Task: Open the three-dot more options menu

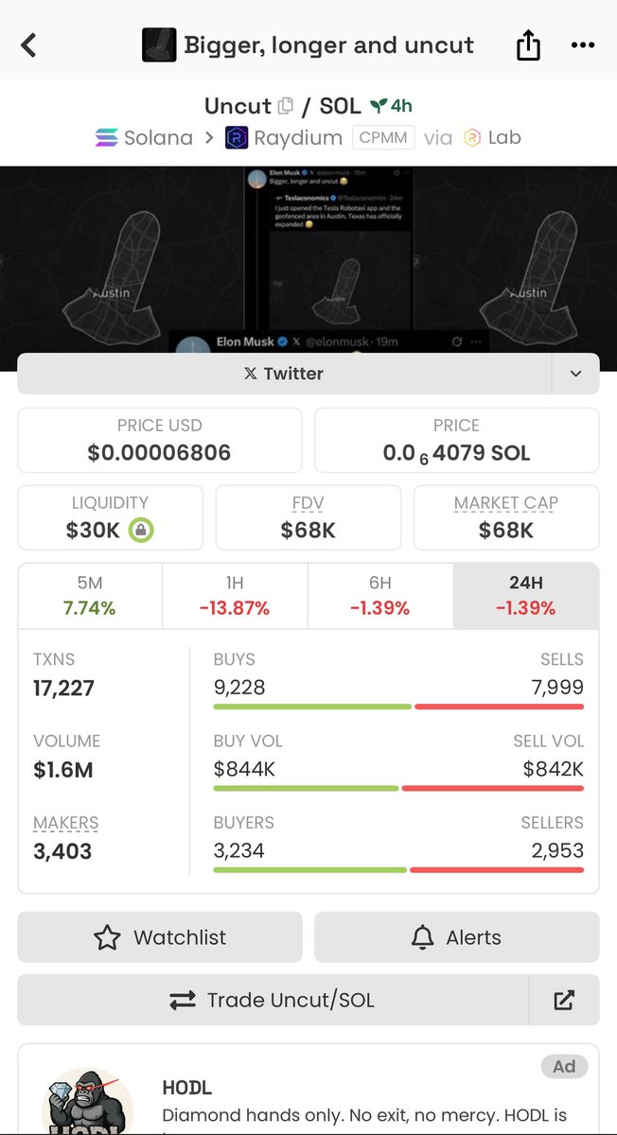Action: tap(583, 44)
